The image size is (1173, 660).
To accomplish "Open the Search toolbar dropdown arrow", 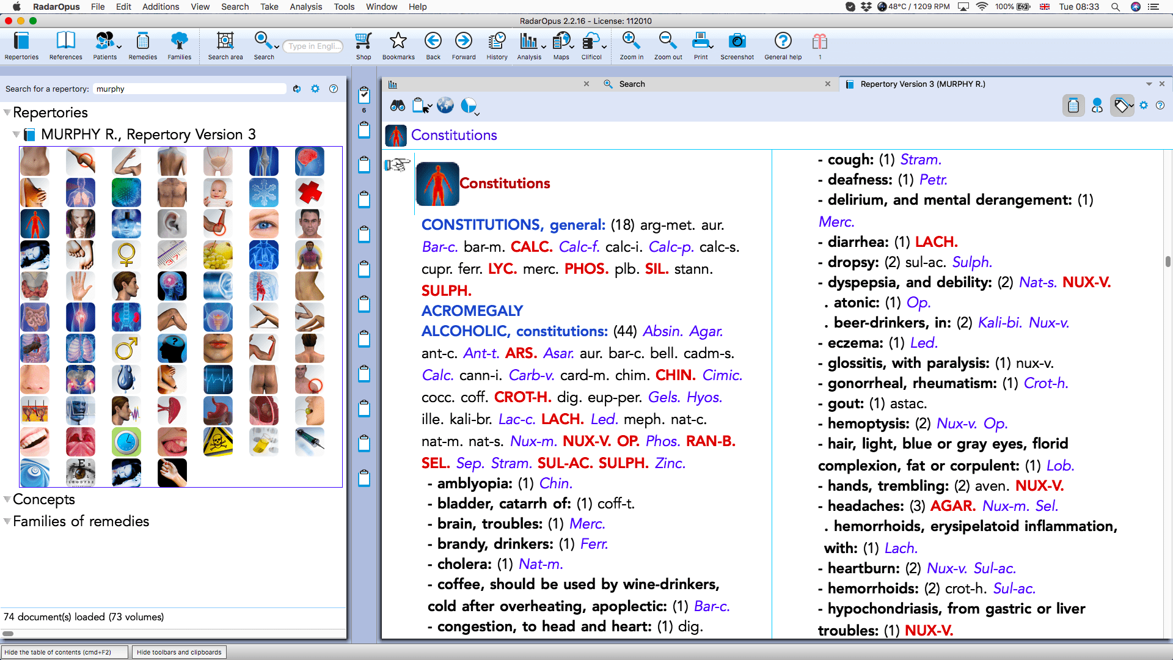I will [277, 46].
